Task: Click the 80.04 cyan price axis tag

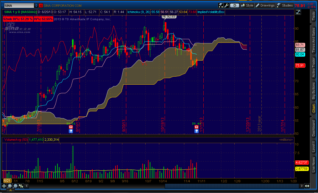Action: point(300,54)
